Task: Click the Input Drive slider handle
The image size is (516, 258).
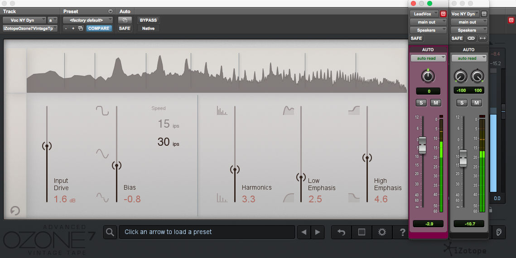Action: pyautogui.click(x=47, y=146)
